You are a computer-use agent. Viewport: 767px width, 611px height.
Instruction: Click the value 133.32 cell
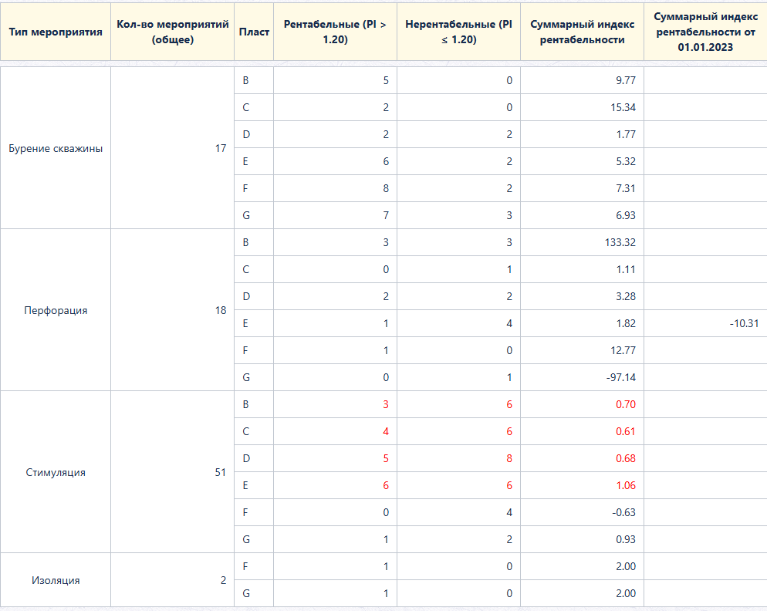coord(582,242)
